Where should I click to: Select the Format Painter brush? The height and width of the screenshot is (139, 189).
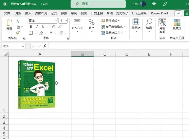[18, 33]
